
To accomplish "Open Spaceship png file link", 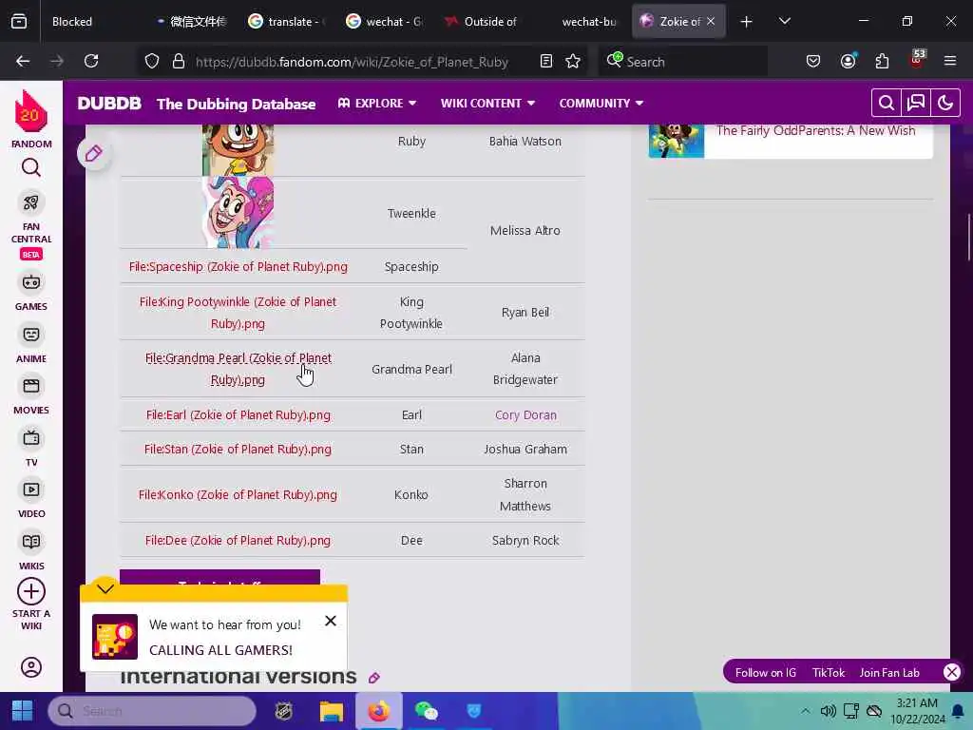I will click(x=238, y=267).
